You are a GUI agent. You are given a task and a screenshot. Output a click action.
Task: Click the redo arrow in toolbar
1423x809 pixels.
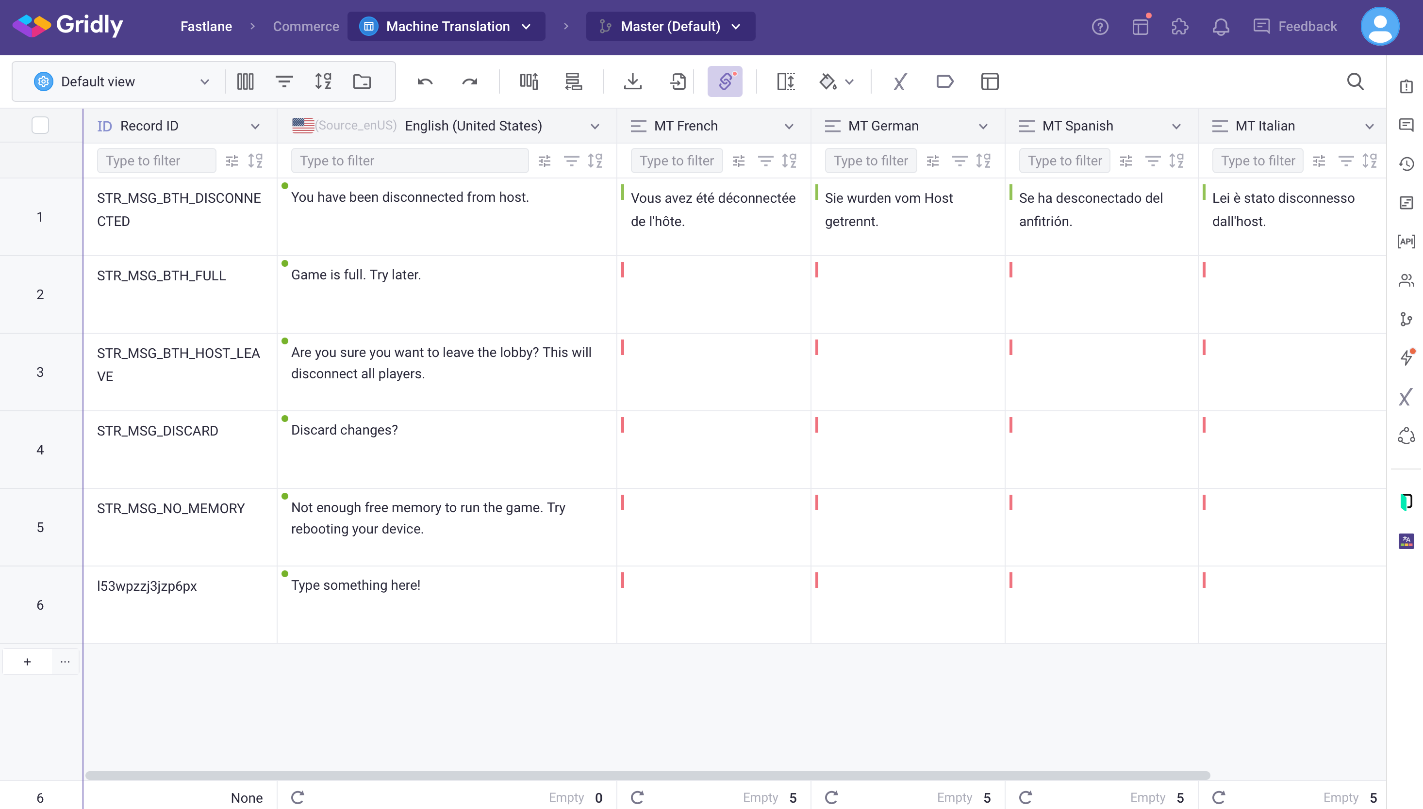coord(470,81)
